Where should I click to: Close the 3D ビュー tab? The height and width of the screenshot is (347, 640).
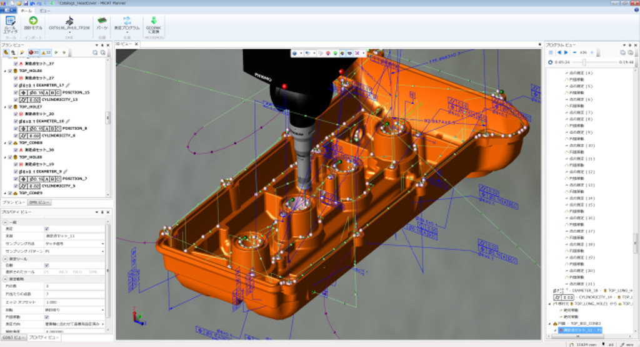point(136,44)
